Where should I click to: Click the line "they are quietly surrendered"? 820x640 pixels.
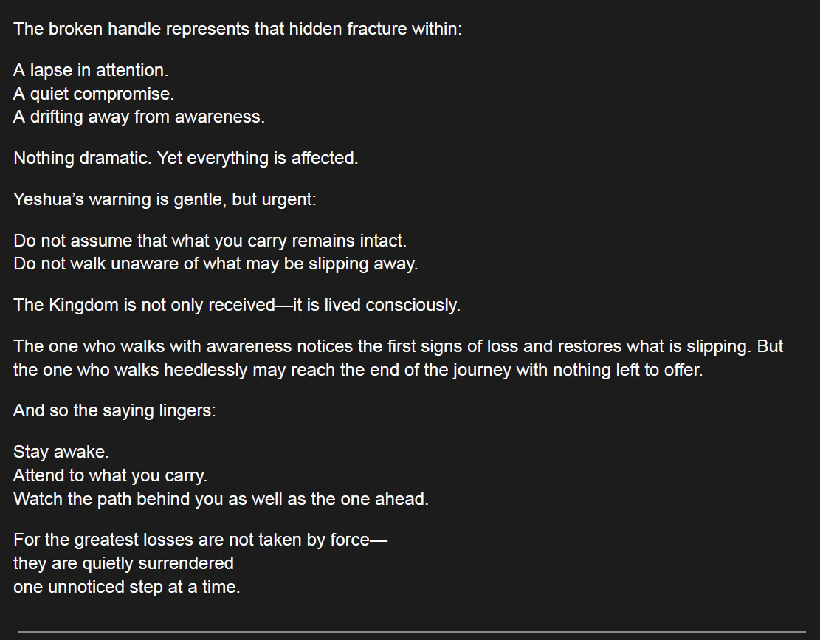point(123,564)
